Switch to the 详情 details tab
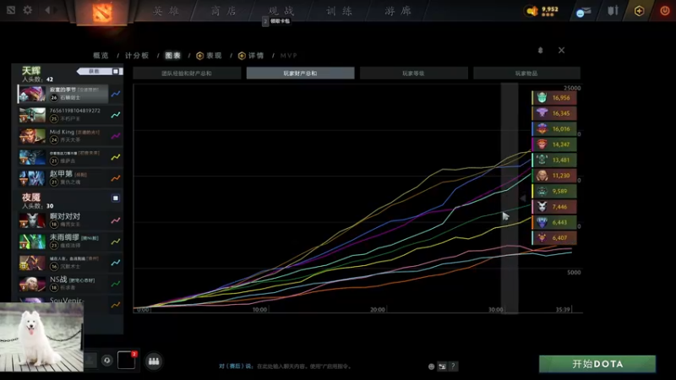Viewport: 676px width, 380px height. (x=251, y=56)
